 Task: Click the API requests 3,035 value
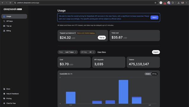[x=99, y=64]
